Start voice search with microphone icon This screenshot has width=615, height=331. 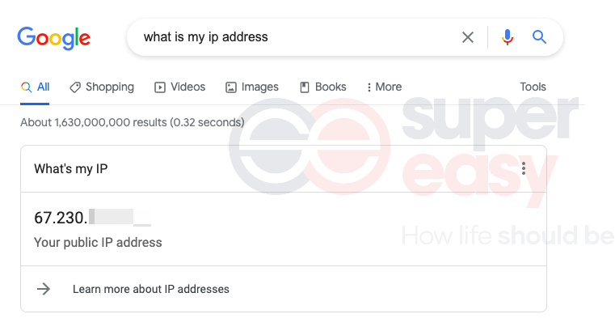pyautogui.click(x=508, y=37)
